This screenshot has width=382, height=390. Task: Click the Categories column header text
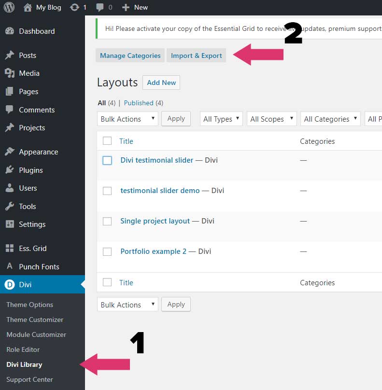pyautogui.click(x=317, y=141)
